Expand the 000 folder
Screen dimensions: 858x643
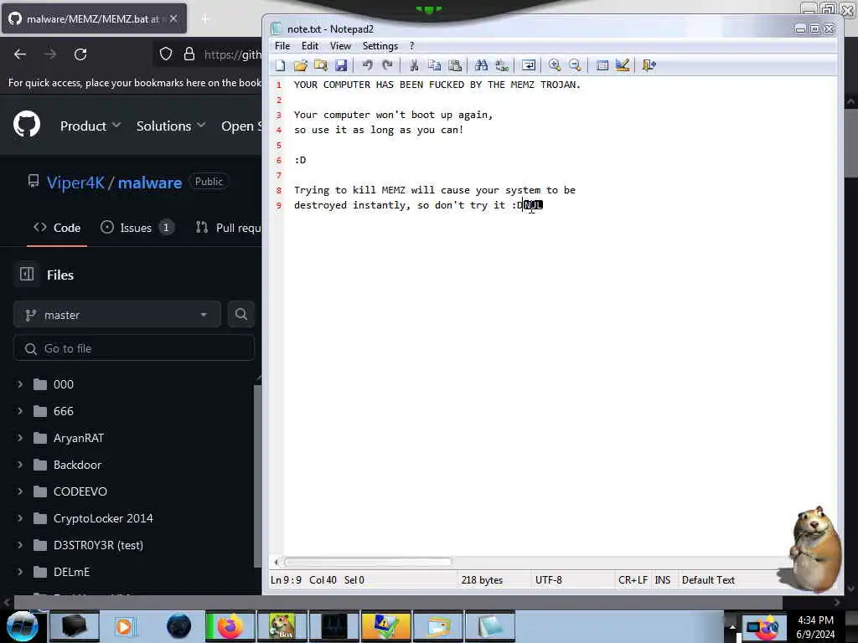20,384
